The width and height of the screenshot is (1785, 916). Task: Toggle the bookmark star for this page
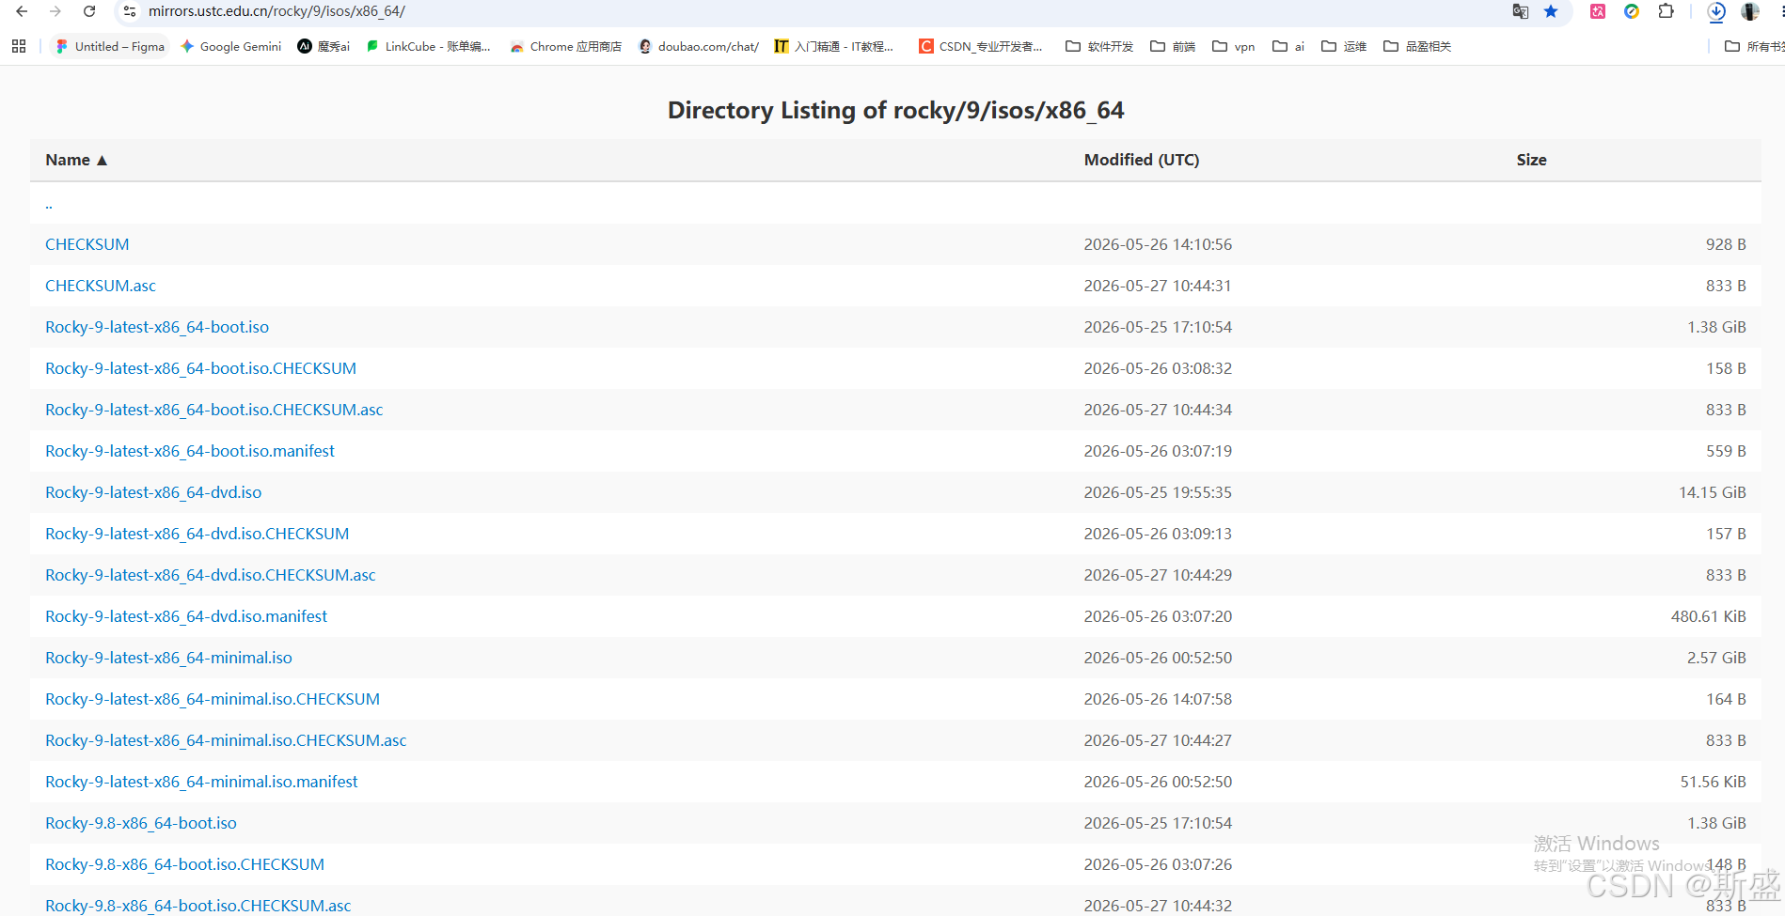(1551, 11)
